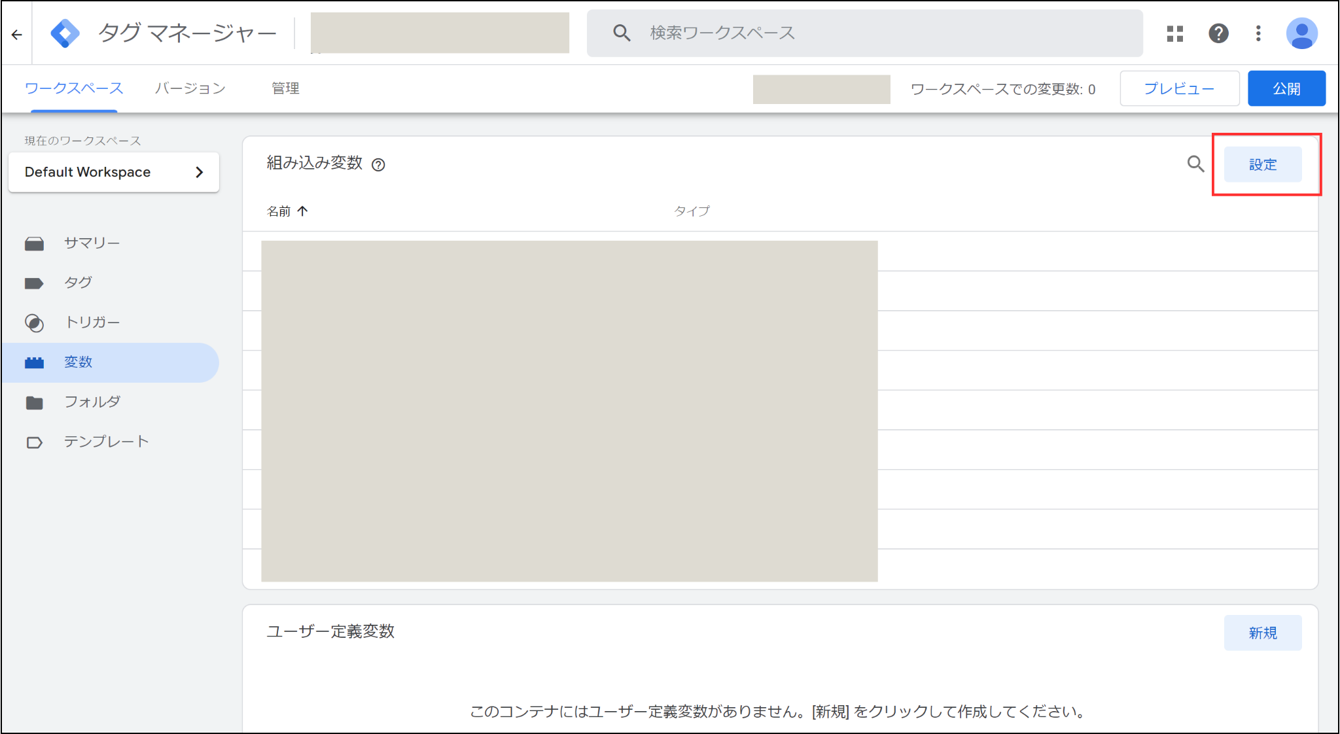Expand Default Workspace chevron

[x=200, y=172]
